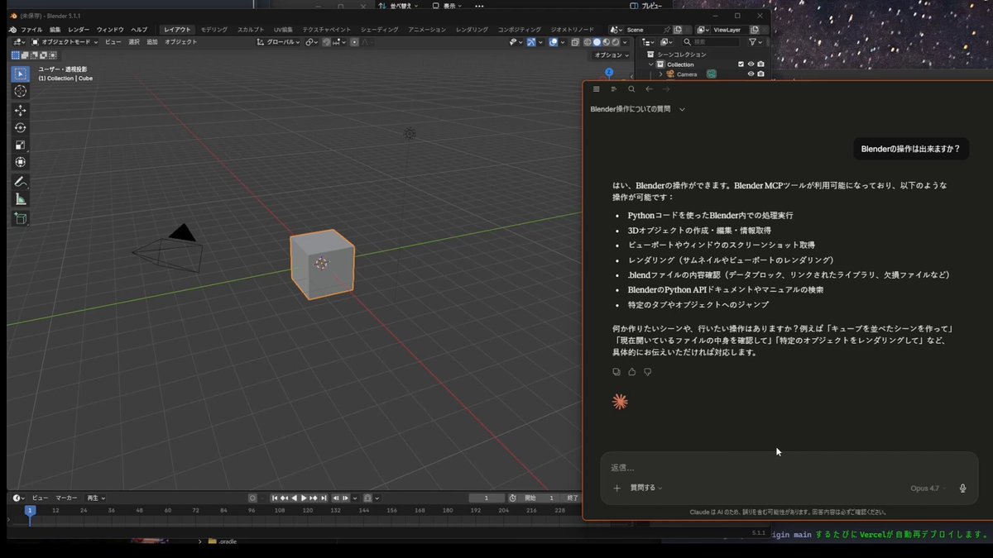Image resolution: width=993 pixels, height=558 pixels.
Task: Toggle Collection eye visibility in outliner
Action: click(x=751, y=64)
